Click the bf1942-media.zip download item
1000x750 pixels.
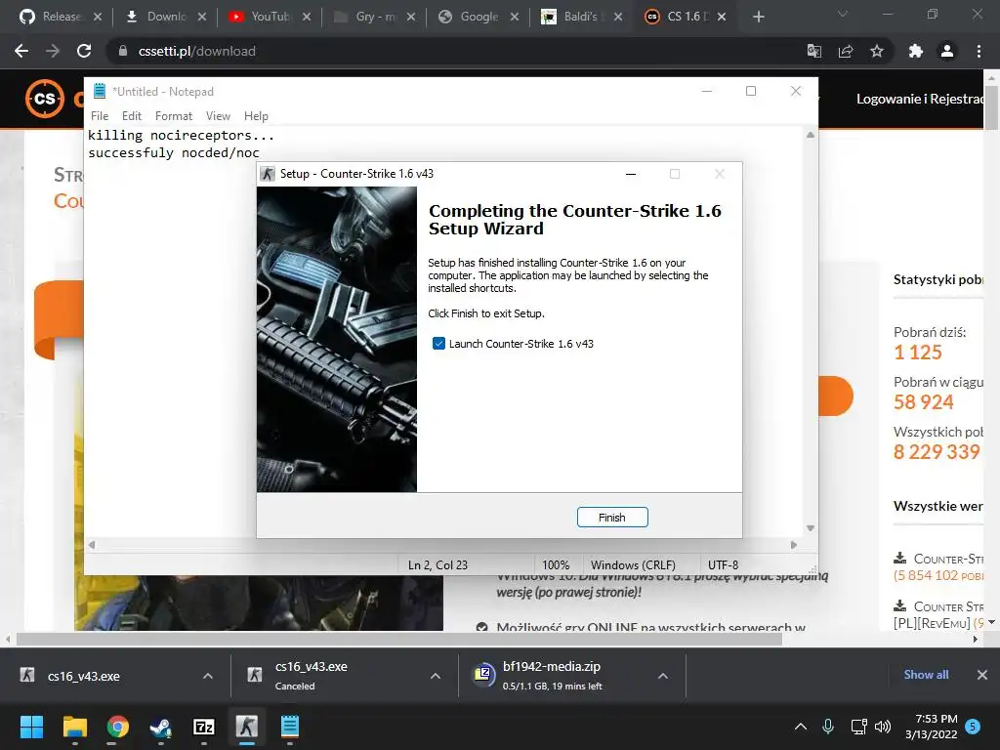tap(552, 676)
